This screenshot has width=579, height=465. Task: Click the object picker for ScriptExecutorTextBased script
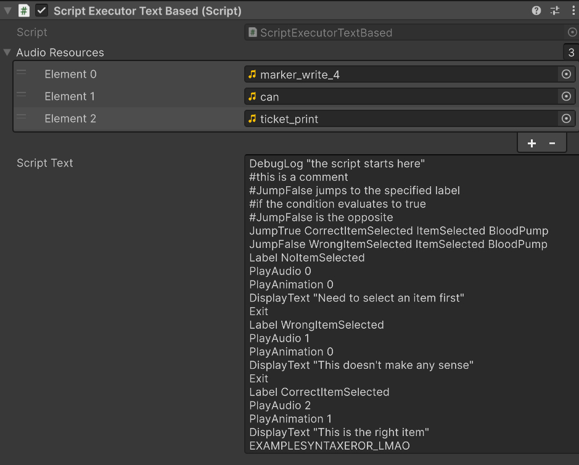point(572,32)
